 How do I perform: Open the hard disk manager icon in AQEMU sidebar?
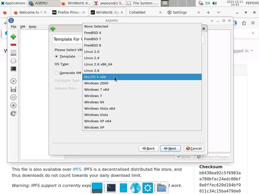13,53
